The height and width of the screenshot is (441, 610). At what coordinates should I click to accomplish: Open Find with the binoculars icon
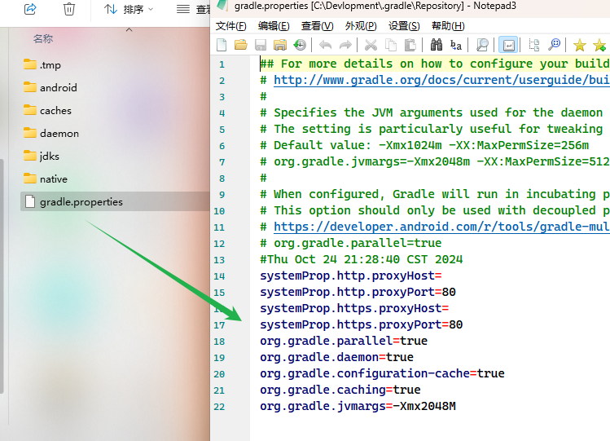(436, 45)
